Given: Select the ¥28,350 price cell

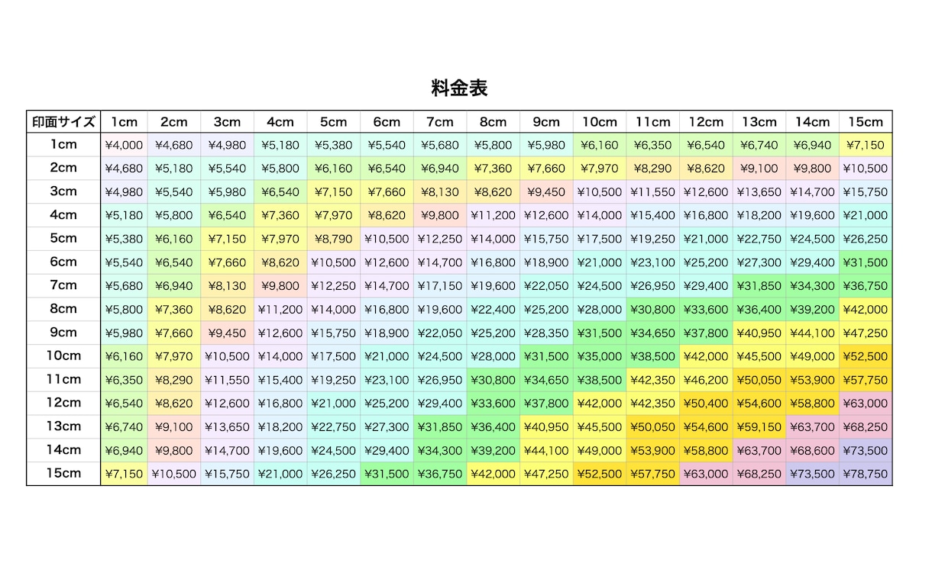Looking at the screenshot, I should click(x=546, y=333).
